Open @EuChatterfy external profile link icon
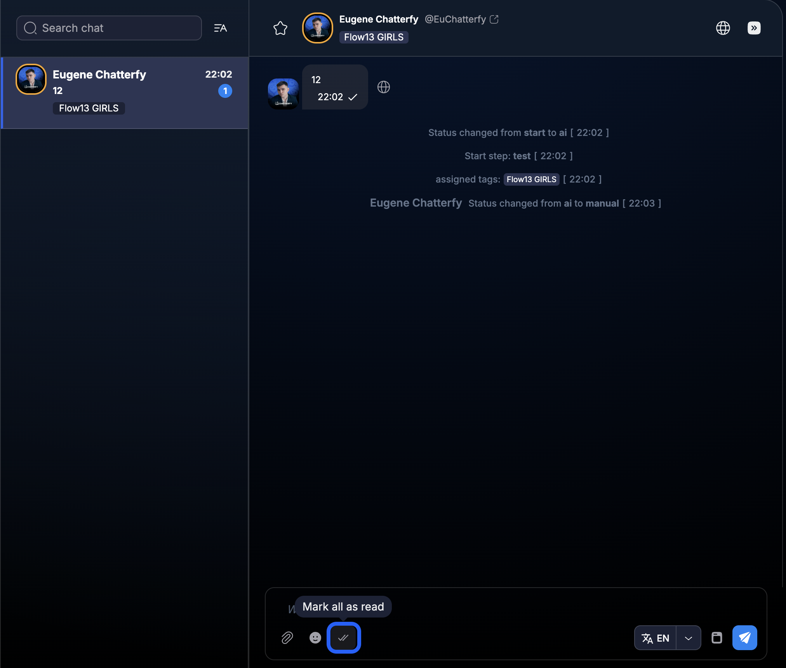This screenshot has height=668, width=786. pos(494,19)
